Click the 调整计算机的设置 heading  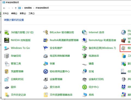tap(14, 20)
